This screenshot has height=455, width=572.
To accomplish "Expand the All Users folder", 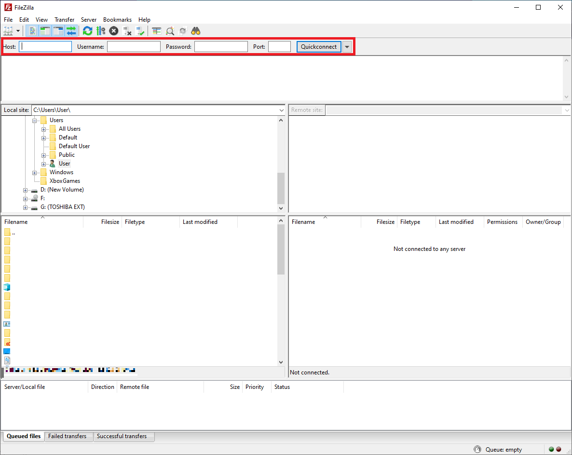I will (44, 129).
